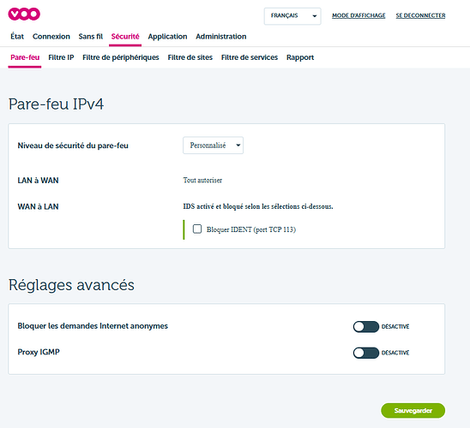Click the VOO logo icon
This screenshot has width=470, height=428.
(x=24, y=14)
